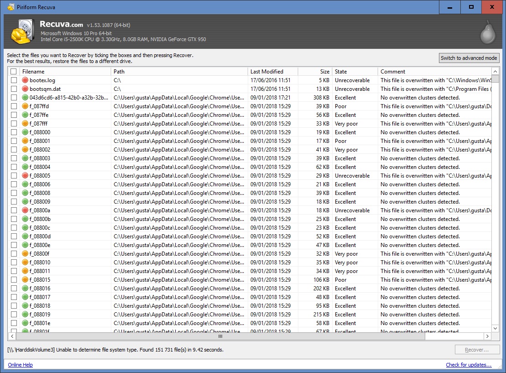Click the red status dot for f_08800a
Screen dimensions: 506x373
click(x=25, y=210)
